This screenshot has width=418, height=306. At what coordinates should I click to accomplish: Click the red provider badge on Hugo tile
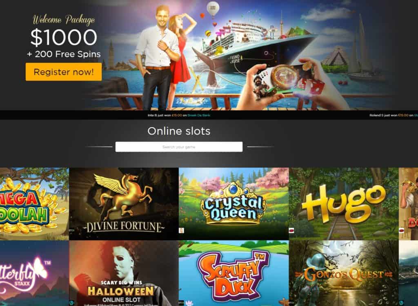coord(291,230)
